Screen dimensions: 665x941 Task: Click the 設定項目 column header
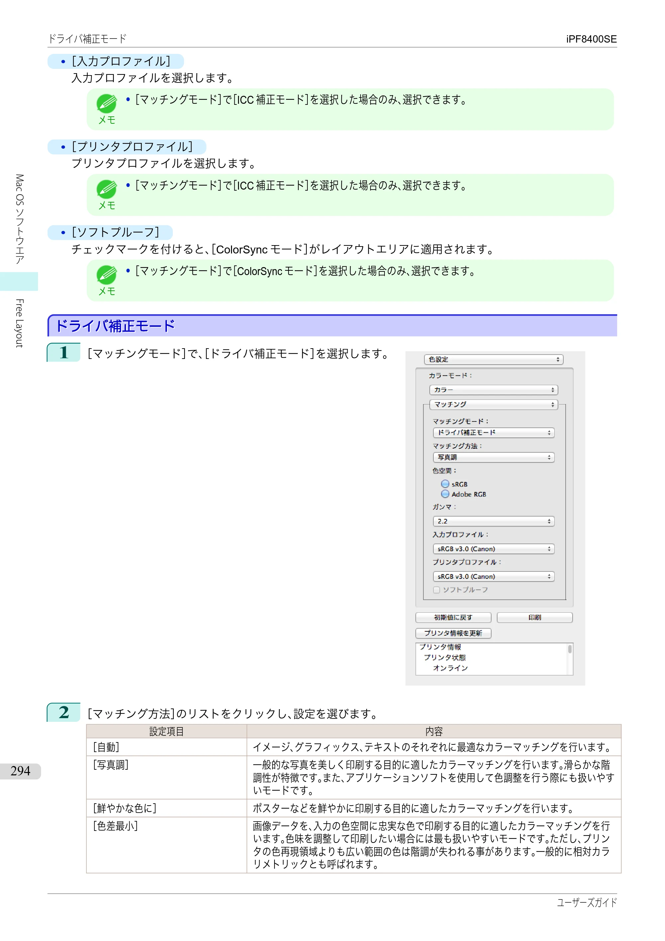pos(166,731)
